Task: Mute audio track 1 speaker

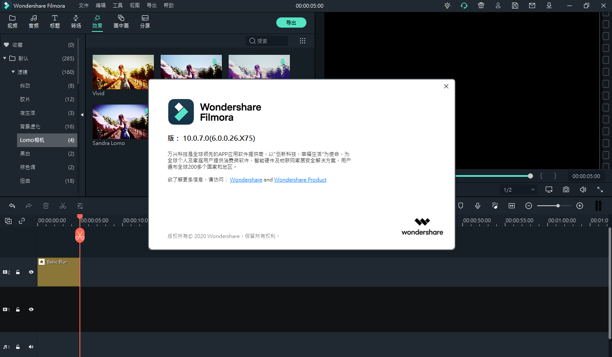Action: coord(31,347)
